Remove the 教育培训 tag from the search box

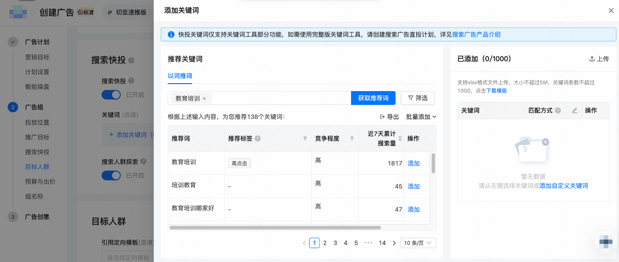[x=204, y=98]
